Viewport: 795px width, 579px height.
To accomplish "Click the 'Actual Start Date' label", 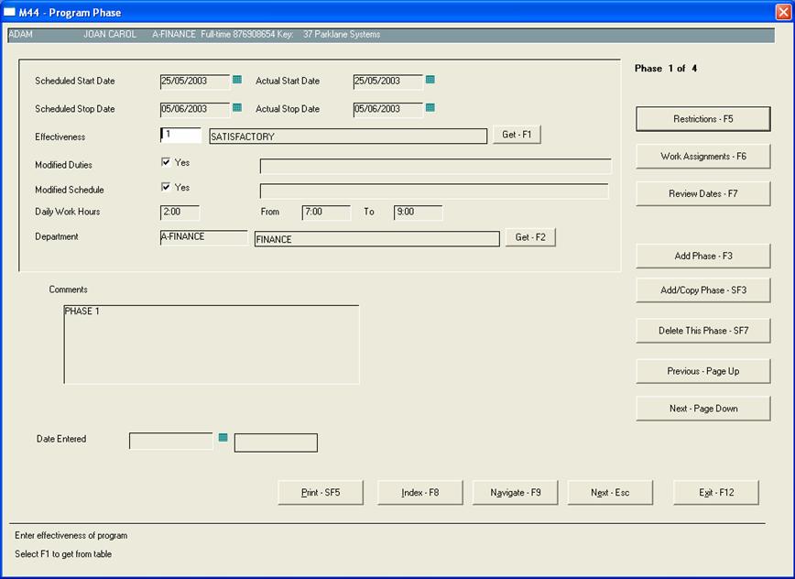I will [x=288, y=82].
